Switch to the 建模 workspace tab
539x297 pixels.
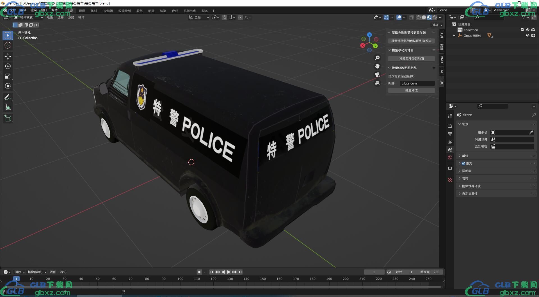click(82, 11)
